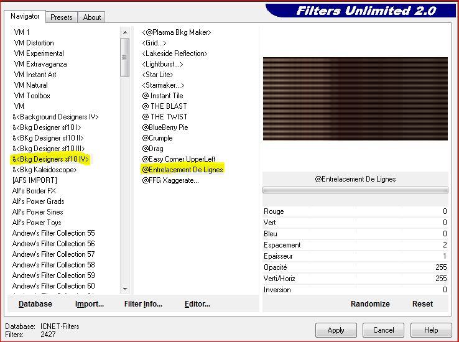The image size is (459, 342).
Task: Choose @ THE TWIST filter
Action: 165,117
